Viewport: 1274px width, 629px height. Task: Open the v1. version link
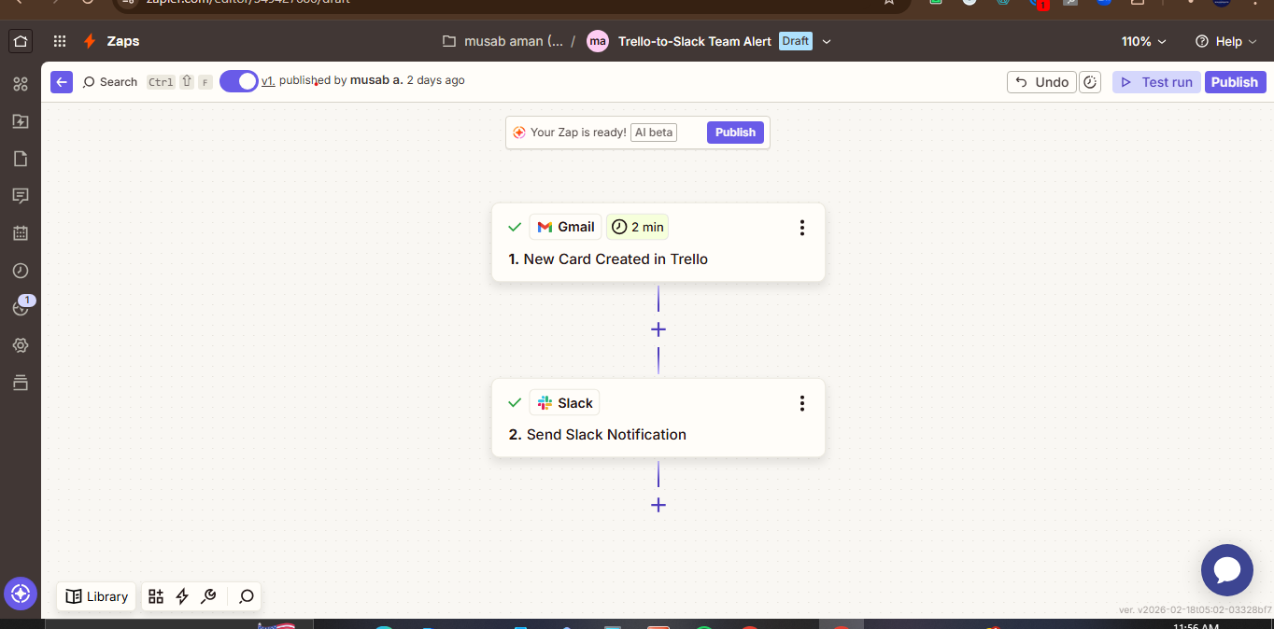(x=268, y=81)
